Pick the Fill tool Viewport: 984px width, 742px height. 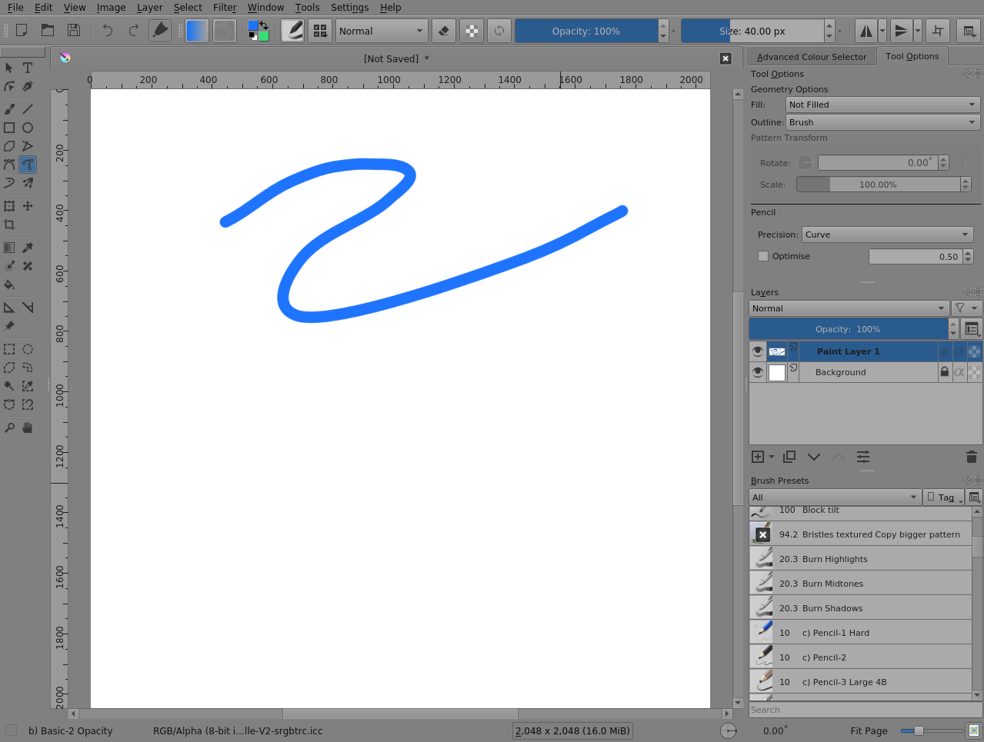[10, 284]
